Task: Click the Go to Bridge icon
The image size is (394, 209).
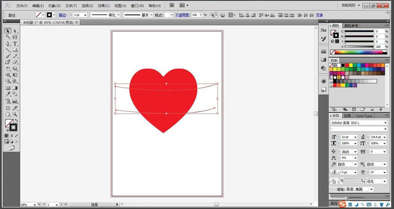Action: (x=172, y=6)
